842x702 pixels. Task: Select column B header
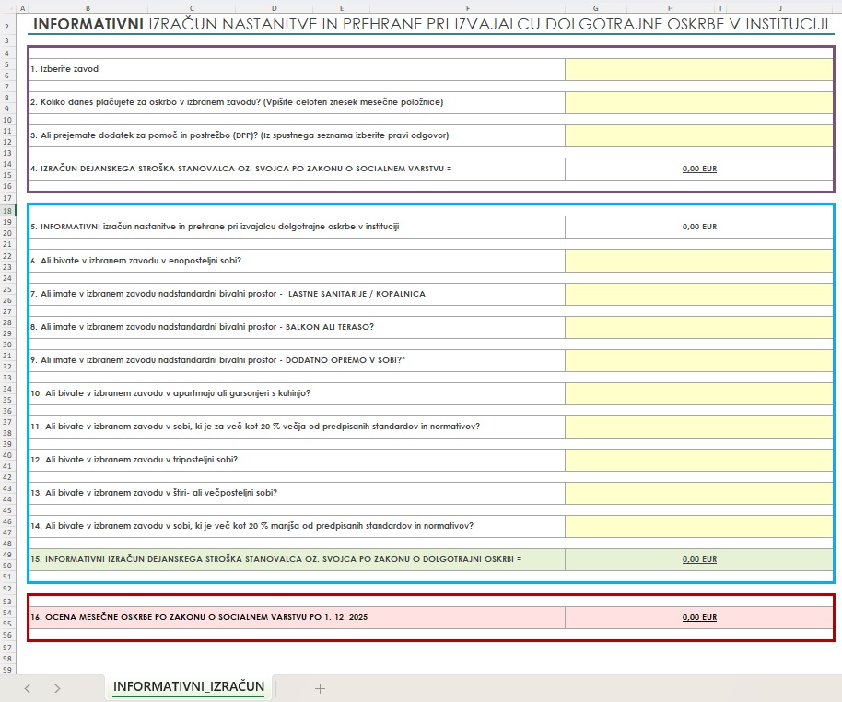[x=88, y=8]
